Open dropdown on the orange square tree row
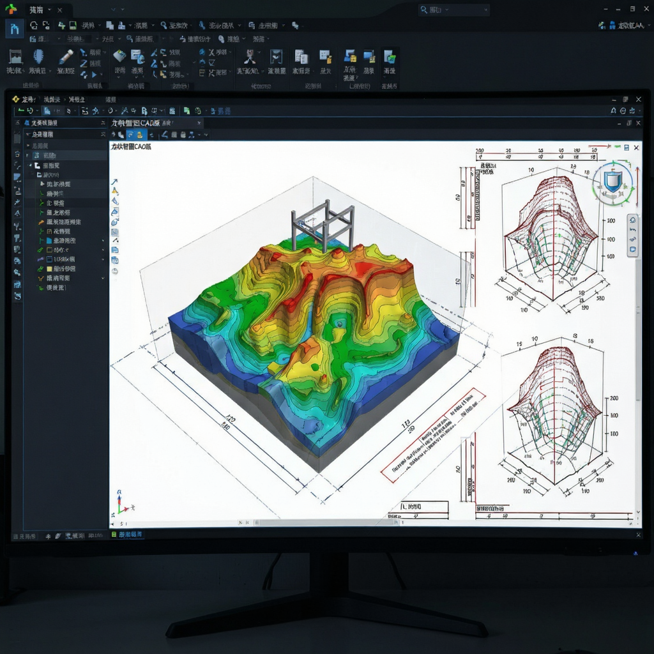Screen dimensions: 654x654 pyautogui.click(x=103, y=250)
